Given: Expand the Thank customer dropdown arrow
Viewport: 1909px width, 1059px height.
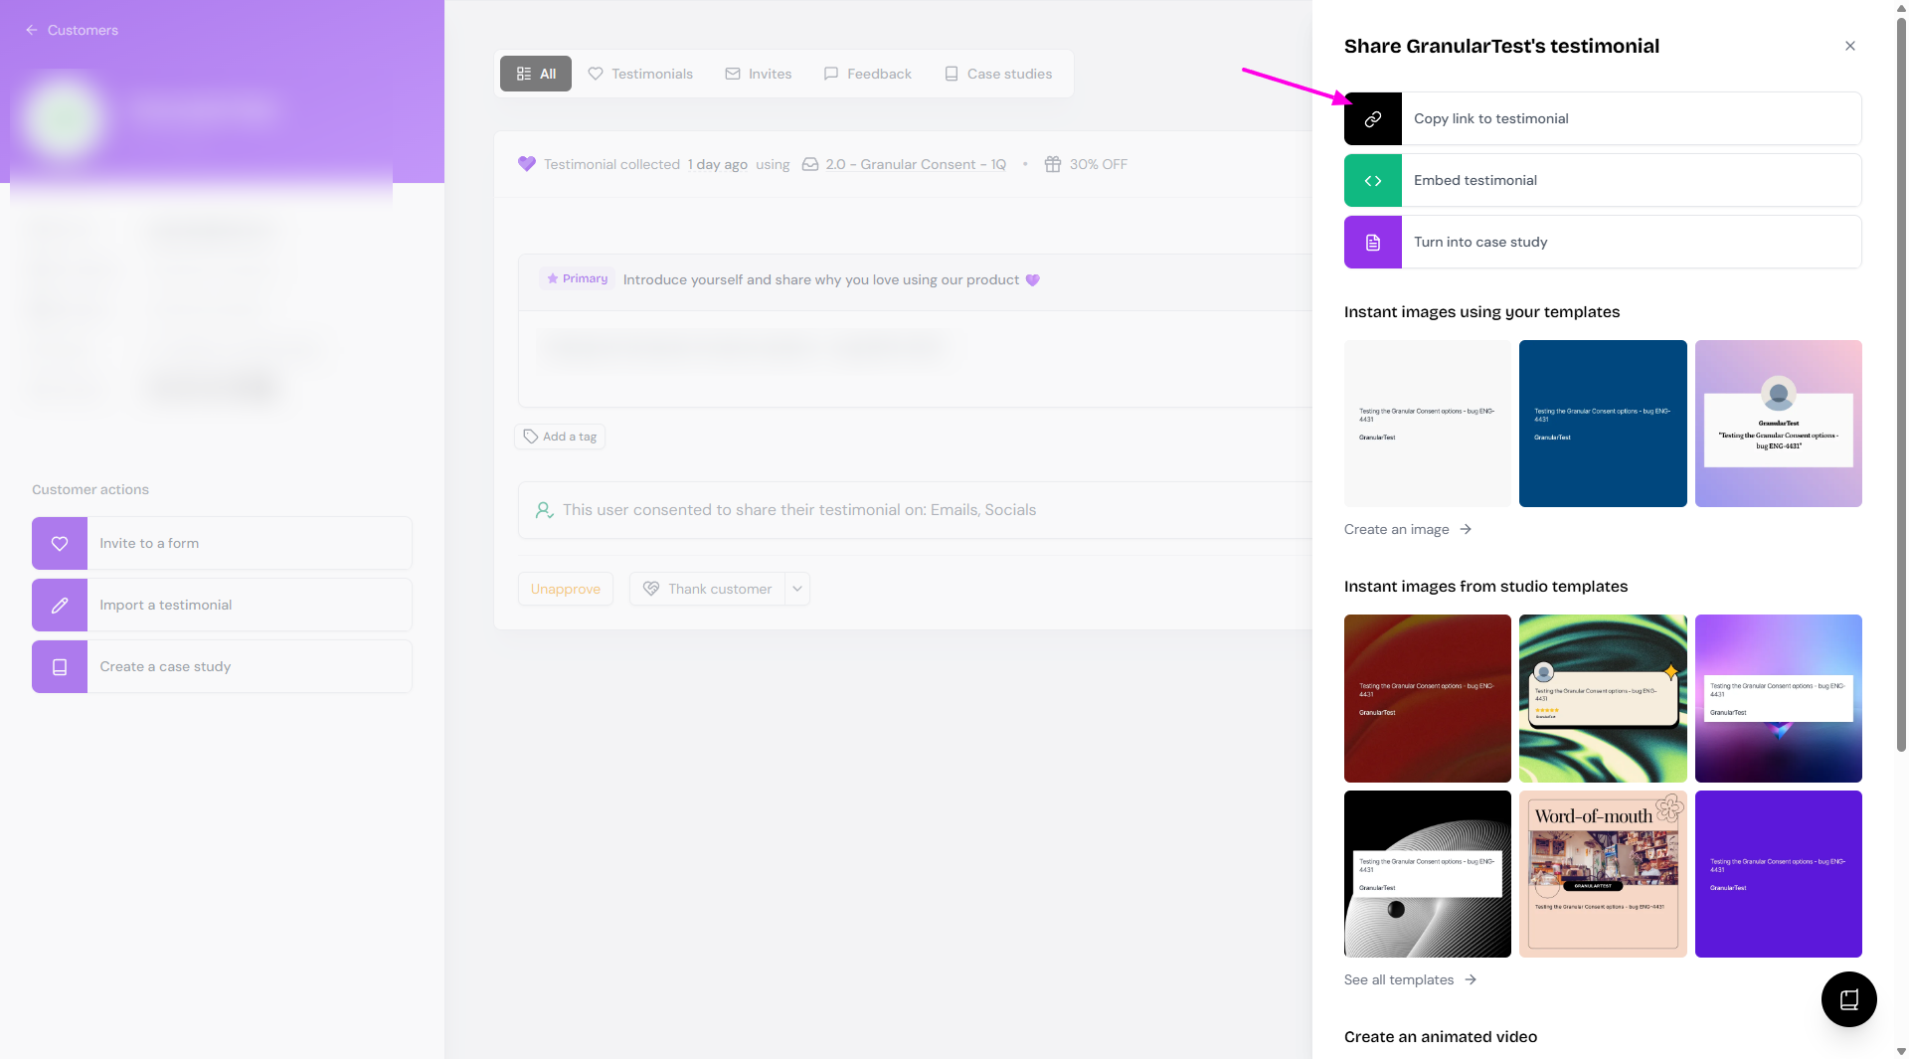Looking at the screenshot, I should pos(797,589).
